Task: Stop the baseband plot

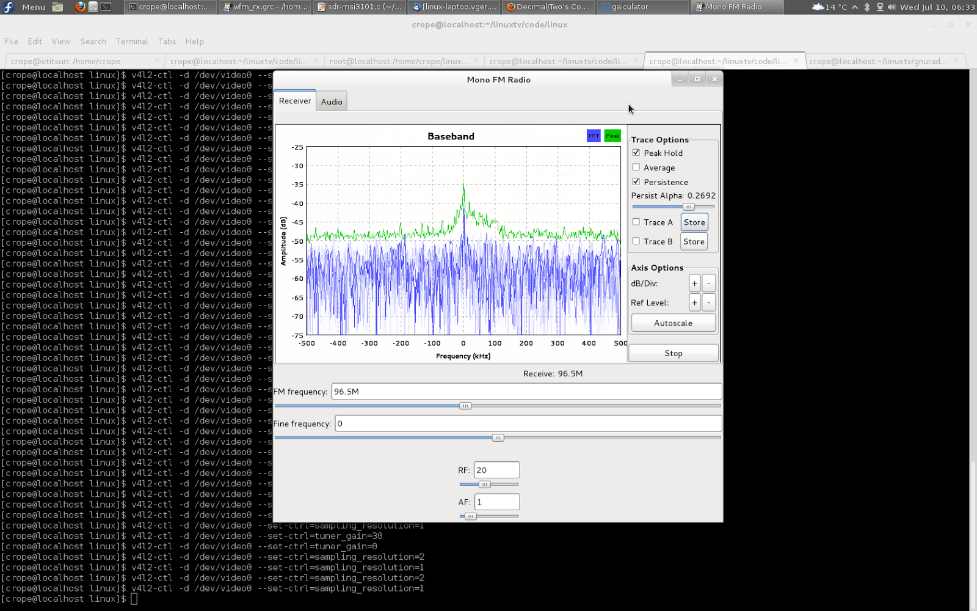Action: tap(674, 353)
